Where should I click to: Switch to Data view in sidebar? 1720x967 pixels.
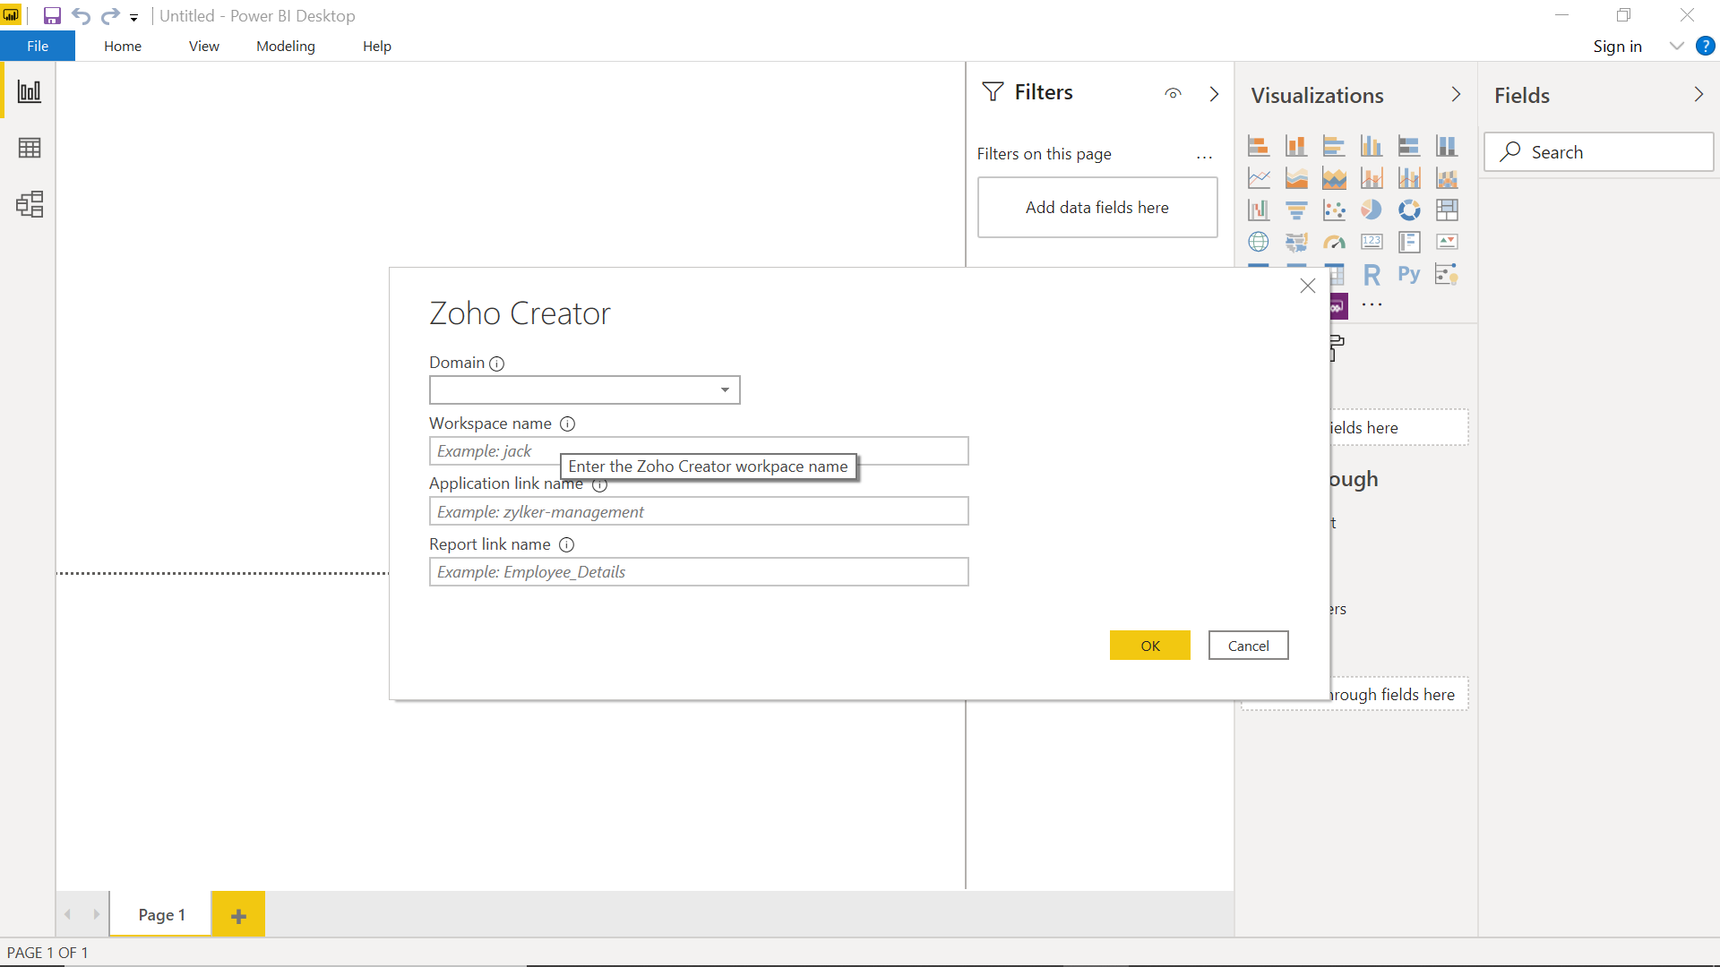30,148
